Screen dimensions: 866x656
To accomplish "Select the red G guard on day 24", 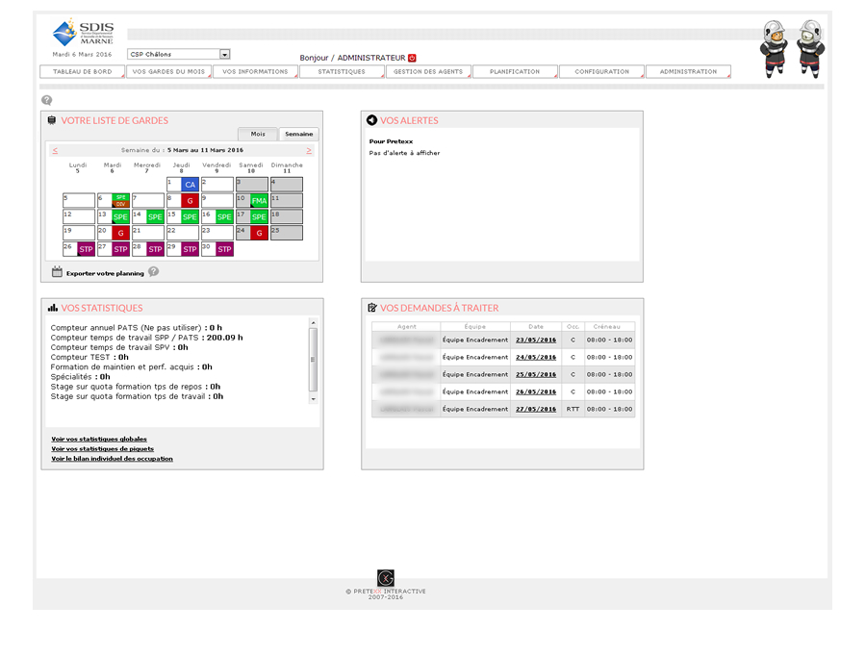I will click(259, 233).
